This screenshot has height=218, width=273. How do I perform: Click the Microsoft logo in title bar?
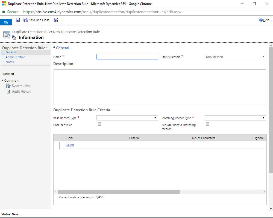click(x=4, y=4)
